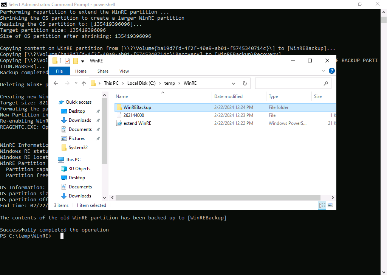387x275 pixels.
Task: Click Command Prompt scrollbar down arrow
Action: click(384, 272)
